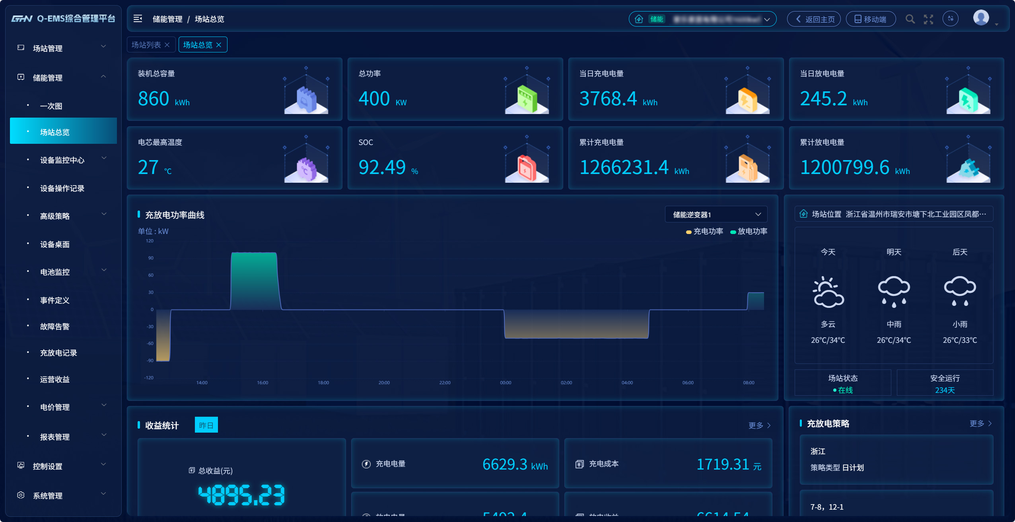The image size is (1015, 522).
Task: Select 充放电记录 in the sidebar
Action: (x=58, y=353)
